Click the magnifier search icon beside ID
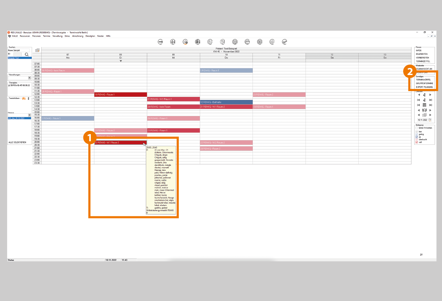 26,54
